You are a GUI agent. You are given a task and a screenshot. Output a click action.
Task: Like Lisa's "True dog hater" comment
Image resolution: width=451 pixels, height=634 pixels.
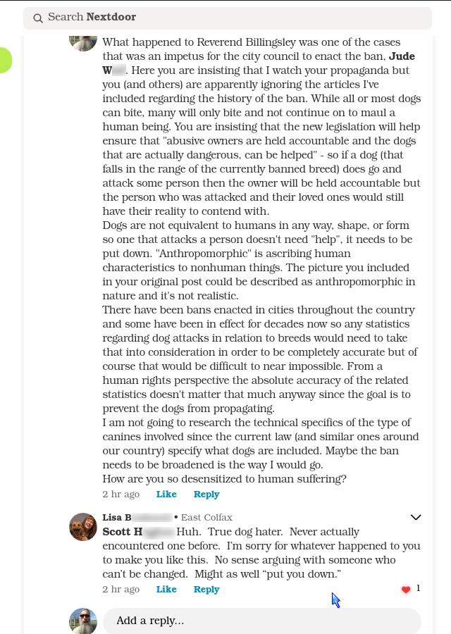coord(166,590)
